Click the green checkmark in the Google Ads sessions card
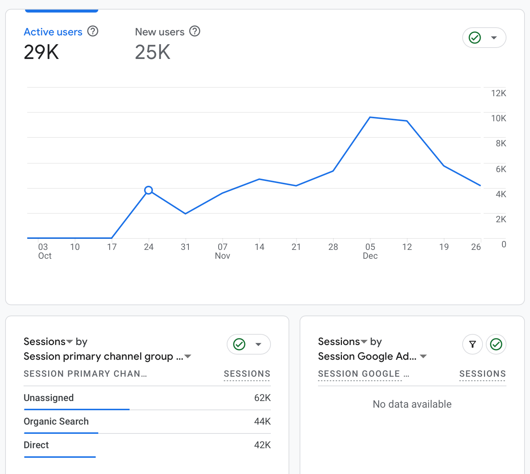Screen dimensions: 530x474 pos(496,344)
